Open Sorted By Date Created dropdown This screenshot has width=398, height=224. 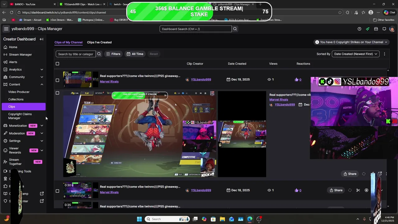356,54
